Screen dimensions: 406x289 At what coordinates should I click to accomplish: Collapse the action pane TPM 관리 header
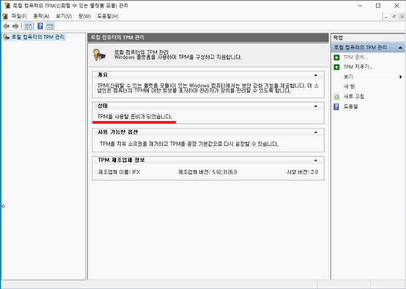(x=400, y=48)
